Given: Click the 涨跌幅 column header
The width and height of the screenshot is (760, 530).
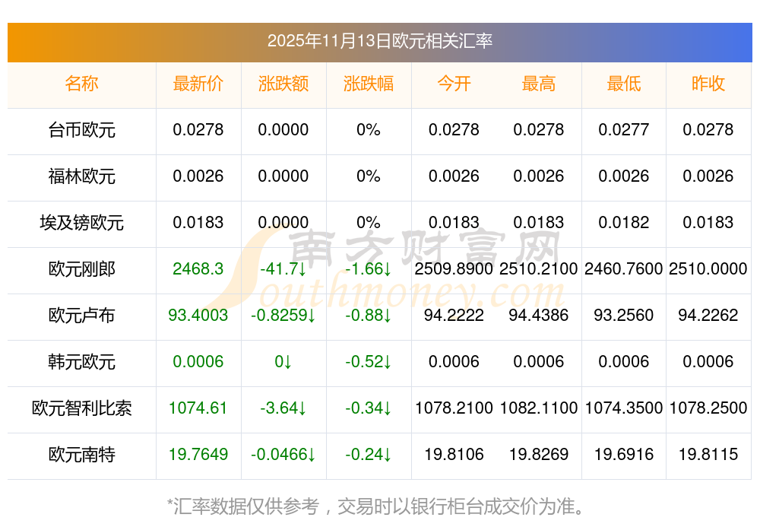Looking at the screenshot, I should (x=369, y=84).
